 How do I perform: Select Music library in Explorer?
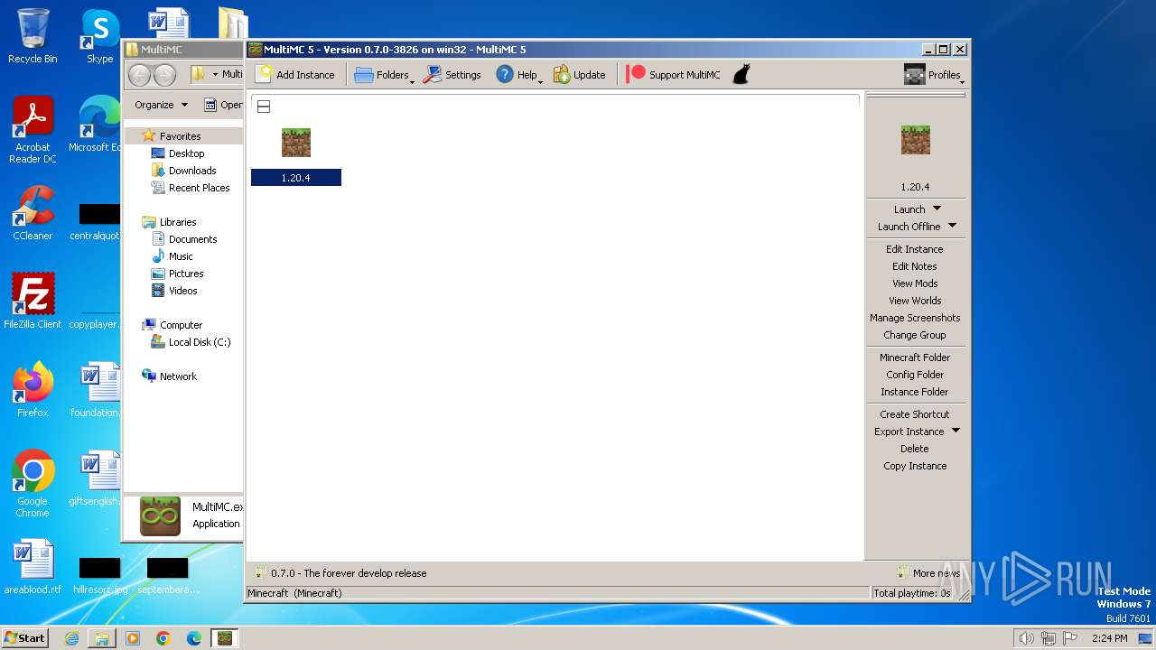[181, 256]
